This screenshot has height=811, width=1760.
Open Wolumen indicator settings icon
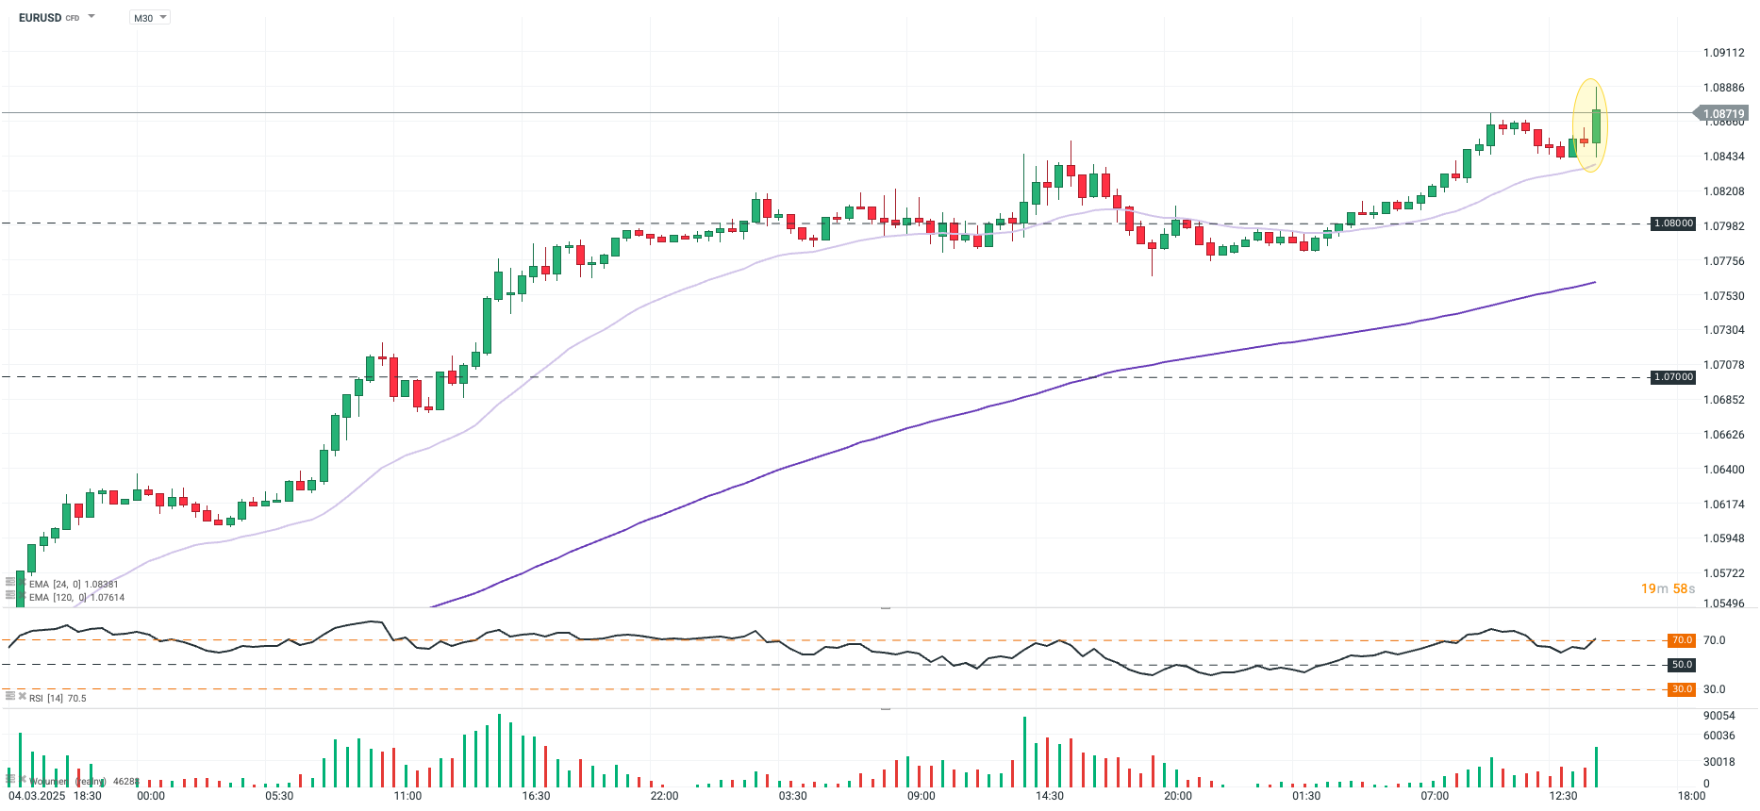coord(10,779)
